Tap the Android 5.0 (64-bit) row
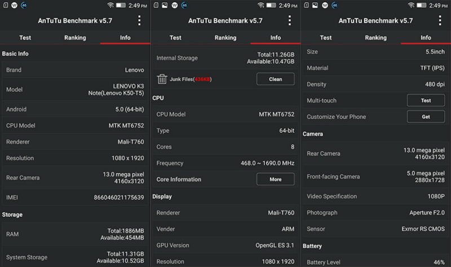The height and width of the screenshot is (267, 451). point(75,109)
